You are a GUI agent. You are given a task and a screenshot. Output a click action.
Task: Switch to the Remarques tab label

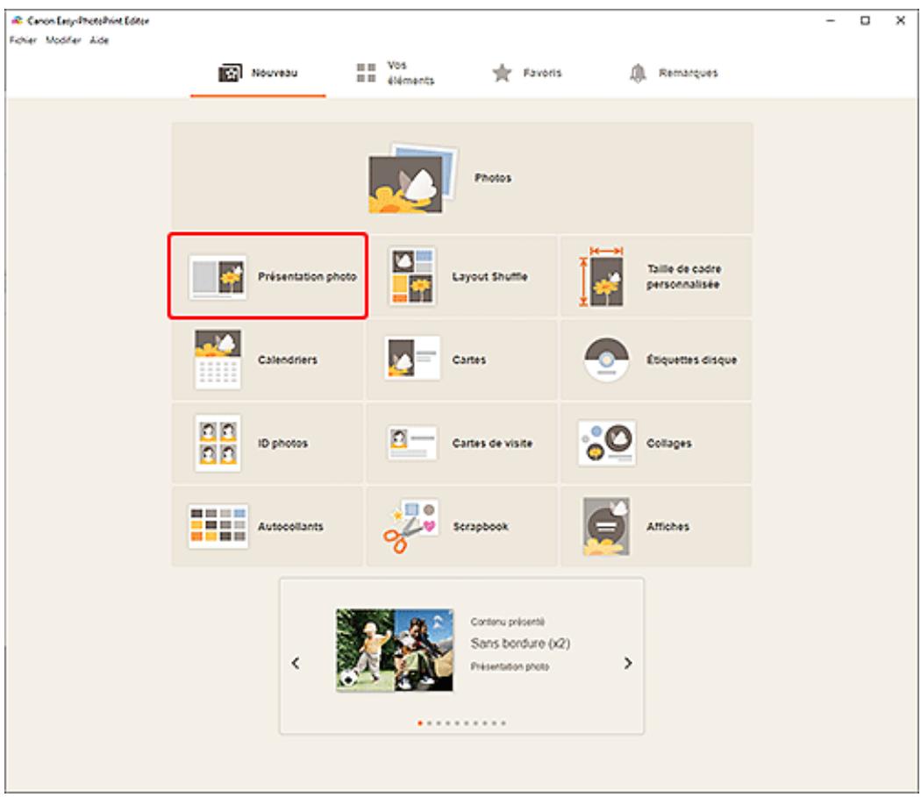(688, 73)
